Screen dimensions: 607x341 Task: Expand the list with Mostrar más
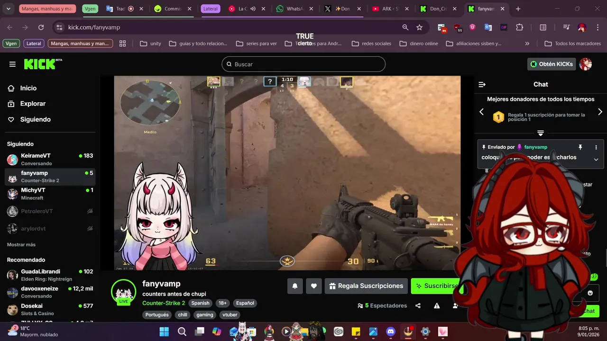coord(21,244)
